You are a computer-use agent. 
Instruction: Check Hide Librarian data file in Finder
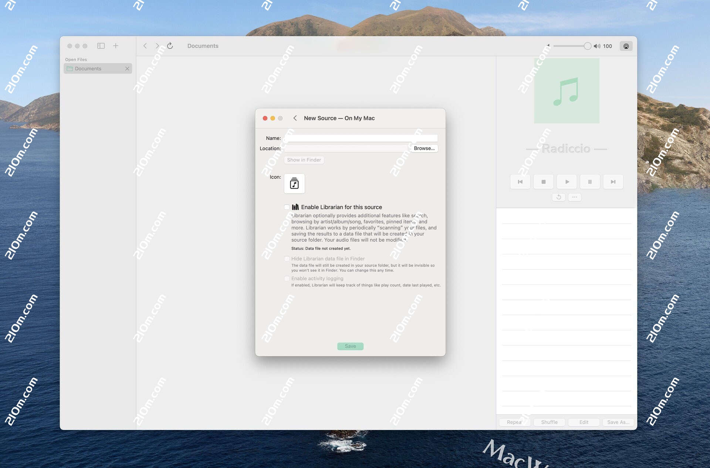pyautogui.click(x=287, y=259)
